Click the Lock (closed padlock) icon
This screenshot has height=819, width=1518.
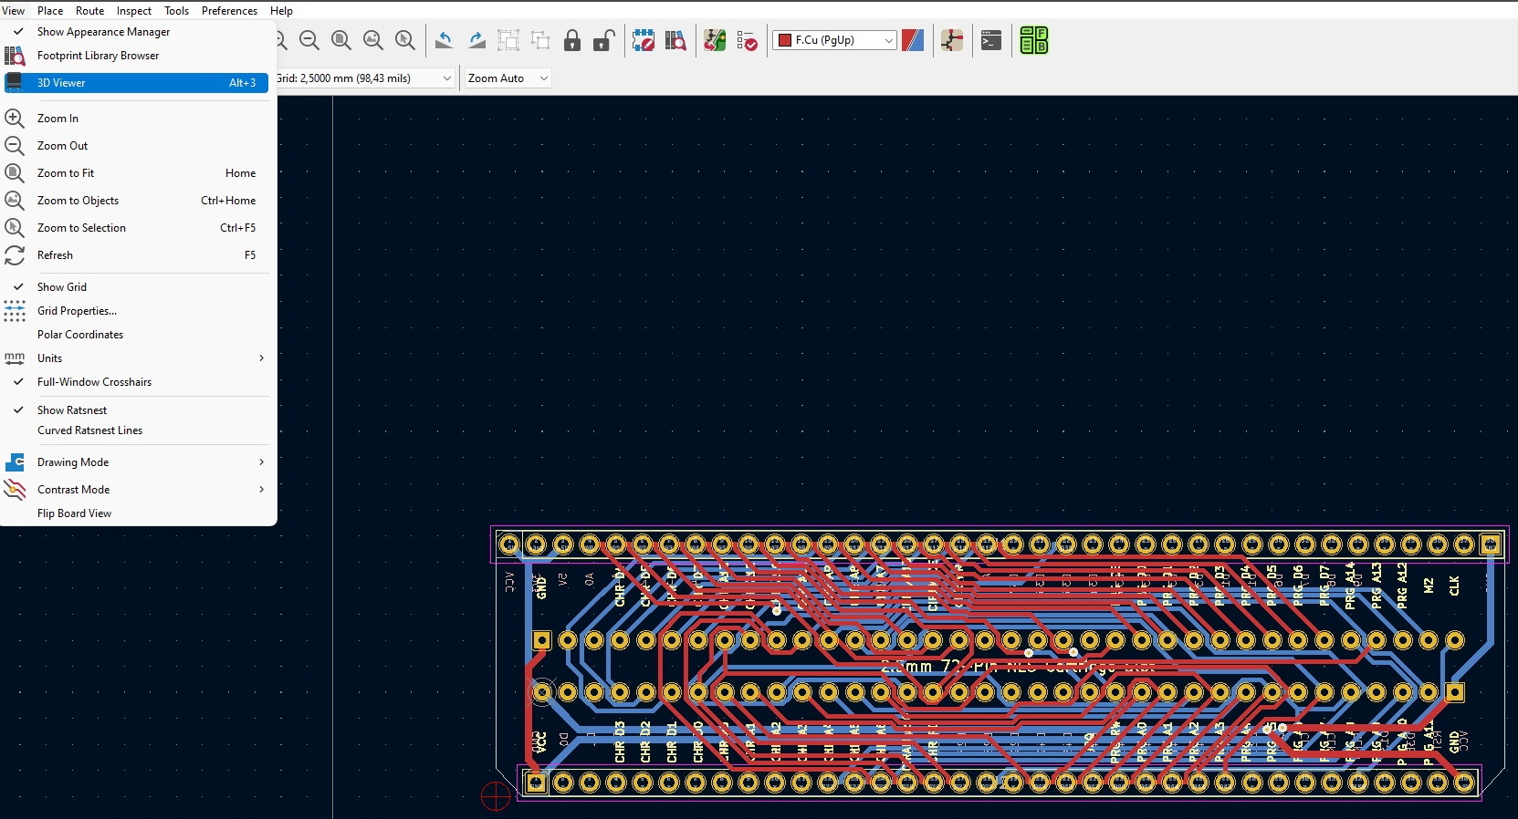[572, 40]
